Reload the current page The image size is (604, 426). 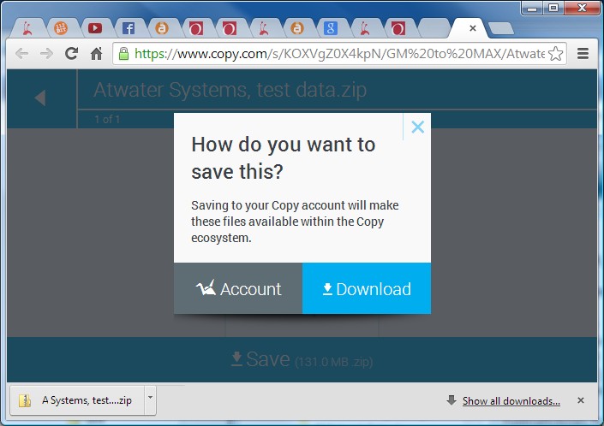pyautogui.click(x=72, y=53)
